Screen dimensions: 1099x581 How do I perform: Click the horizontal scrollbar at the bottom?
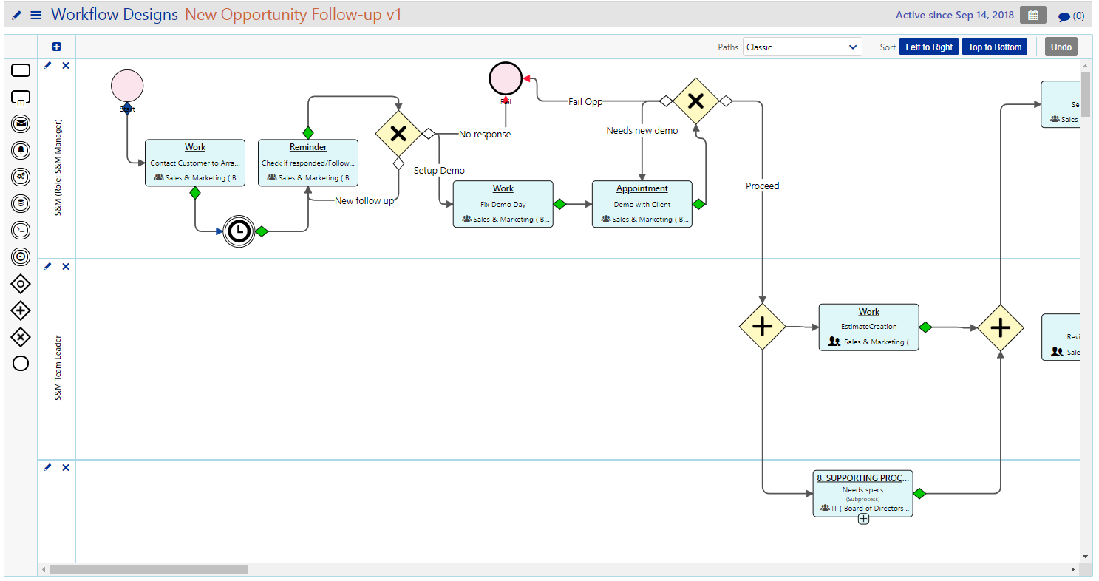[148, 569]
